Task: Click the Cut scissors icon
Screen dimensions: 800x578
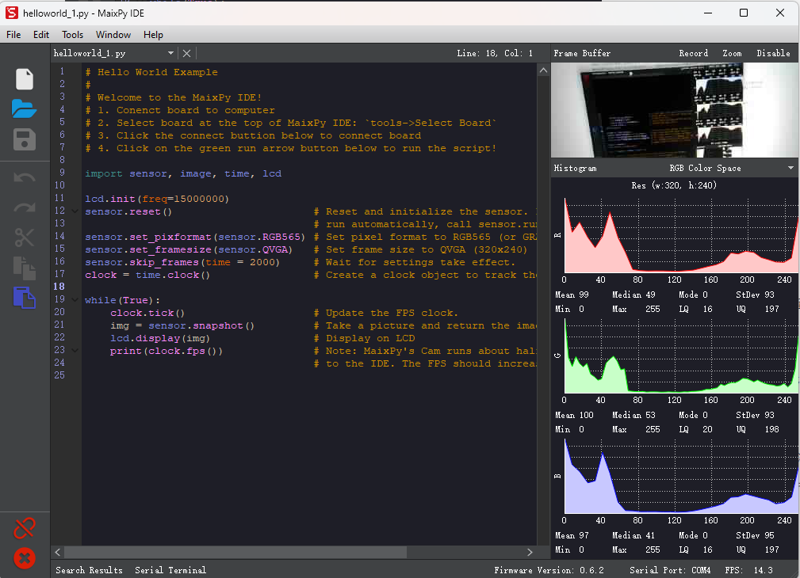Action: pos(25,238)
